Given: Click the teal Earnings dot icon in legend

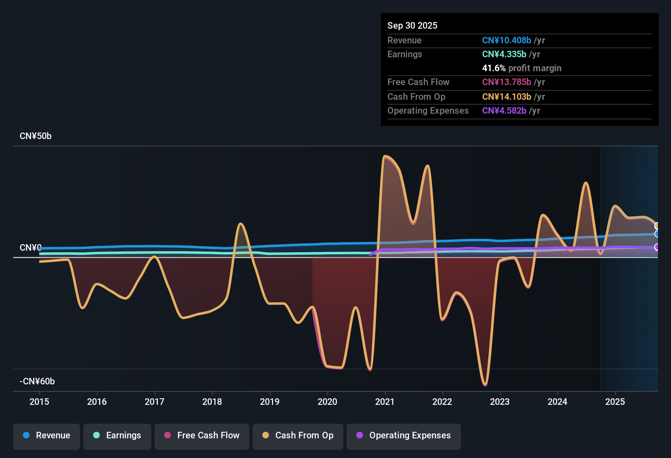Looking at the screenshot, I should 96,436.
